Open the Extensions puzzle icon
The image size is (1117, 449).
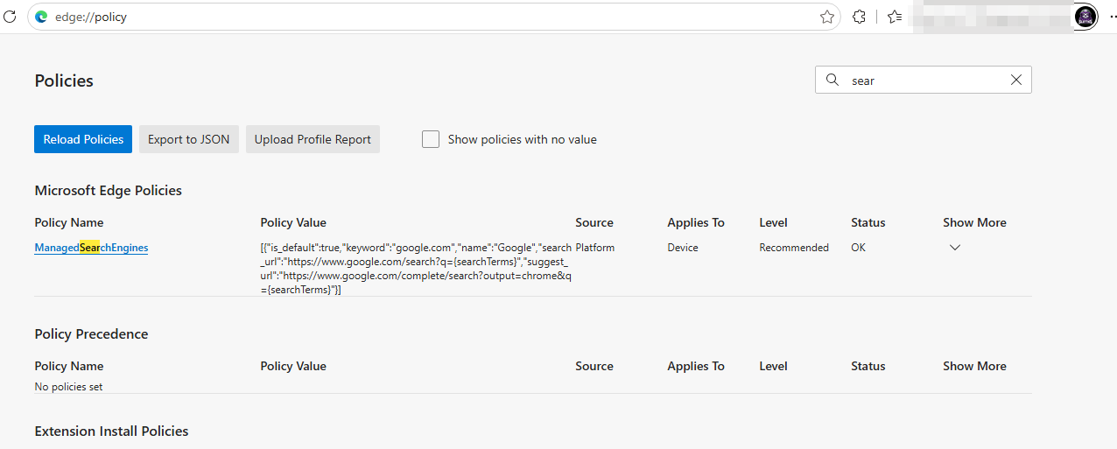pos(860,17)
